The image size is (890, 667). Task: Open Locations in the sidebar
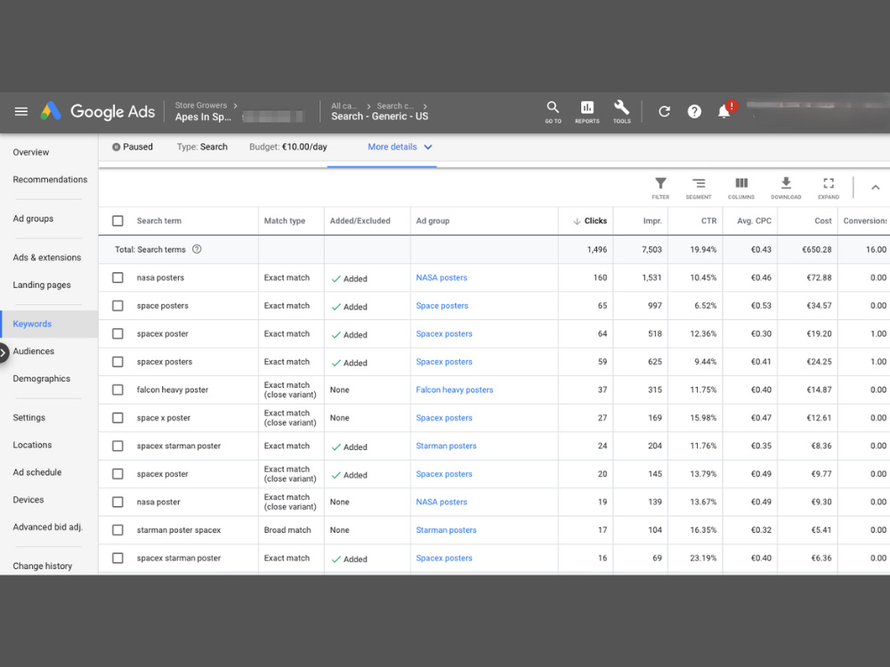click(x=32, y=445)
